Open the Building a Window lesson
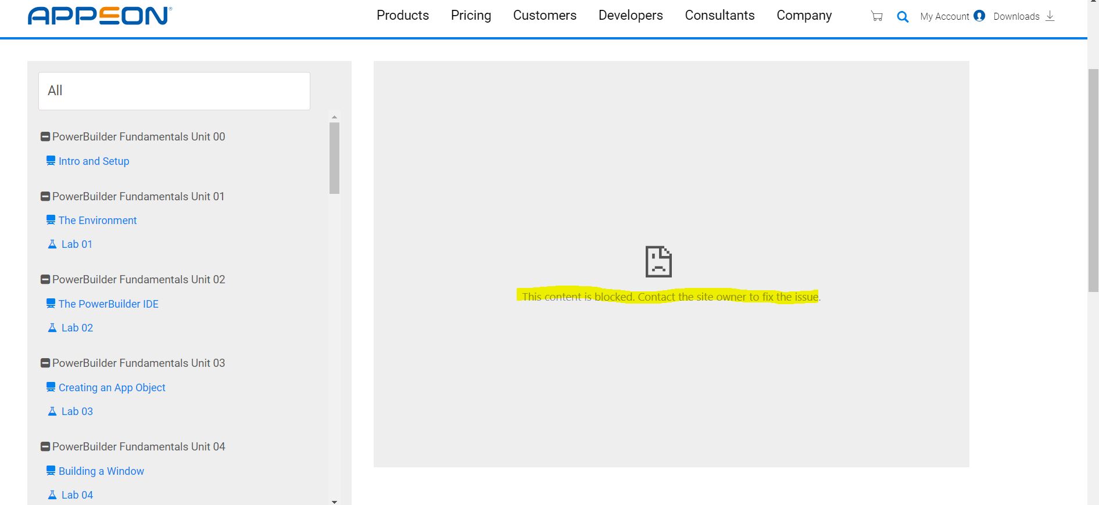 101,471
